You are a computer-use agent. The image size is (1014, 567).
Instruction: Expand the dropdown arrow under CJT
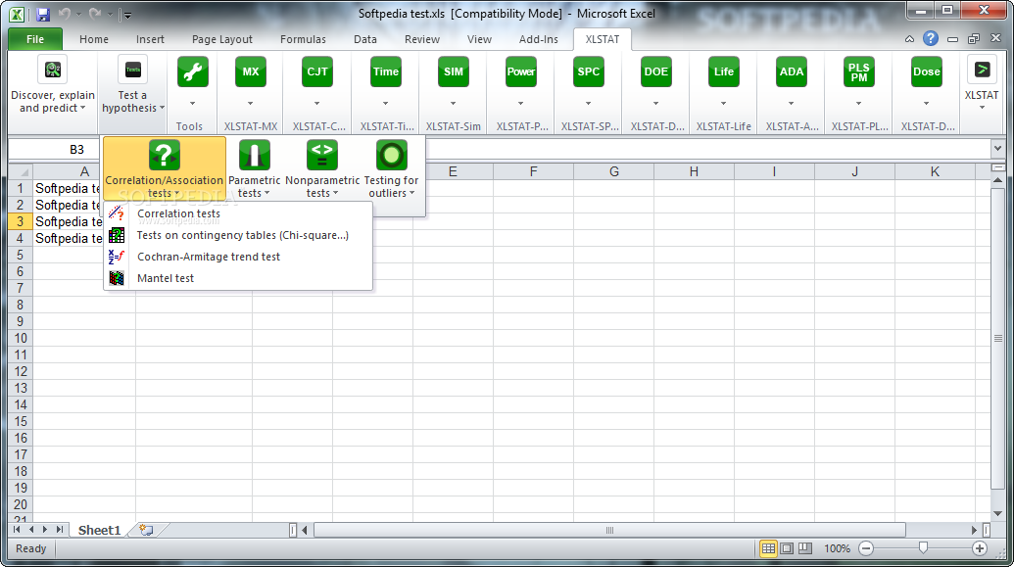316,104
